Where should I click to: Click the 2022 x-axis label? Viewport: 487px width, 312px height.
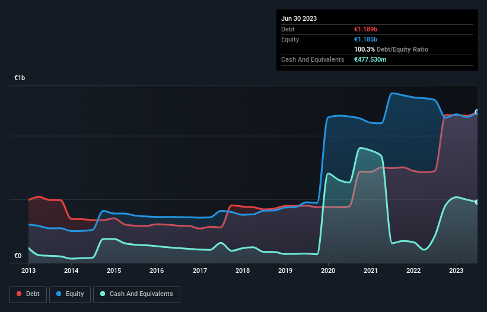(x=413, y=270)
